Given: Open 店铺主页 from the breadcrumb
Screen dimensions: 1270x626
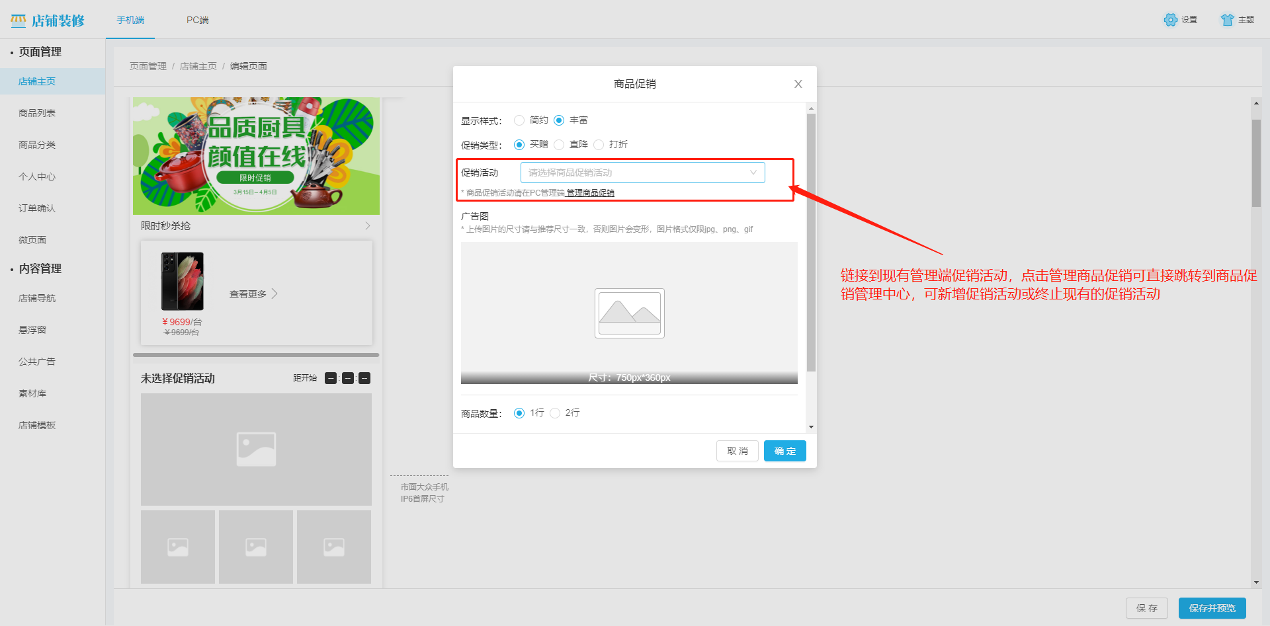Looking at the screenshot, I should tap(198, 66).
